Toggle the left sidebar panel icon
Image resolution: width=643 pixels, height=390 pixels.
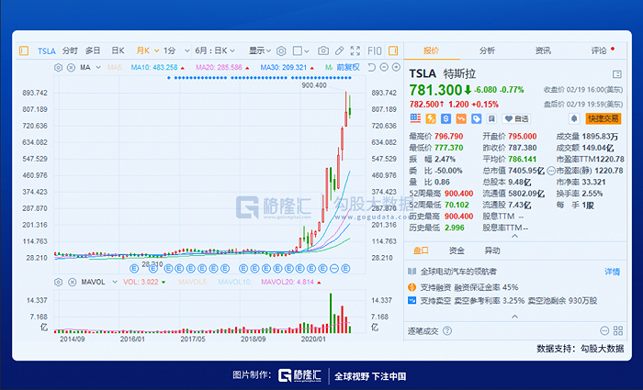(x=24, y=50)
